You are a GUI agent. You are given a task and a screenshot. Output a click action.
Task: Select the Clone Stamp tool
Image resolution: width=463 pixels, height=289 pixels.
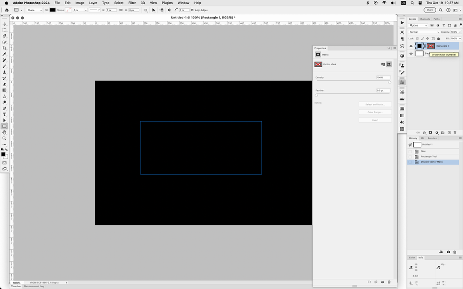pos(5,72)
